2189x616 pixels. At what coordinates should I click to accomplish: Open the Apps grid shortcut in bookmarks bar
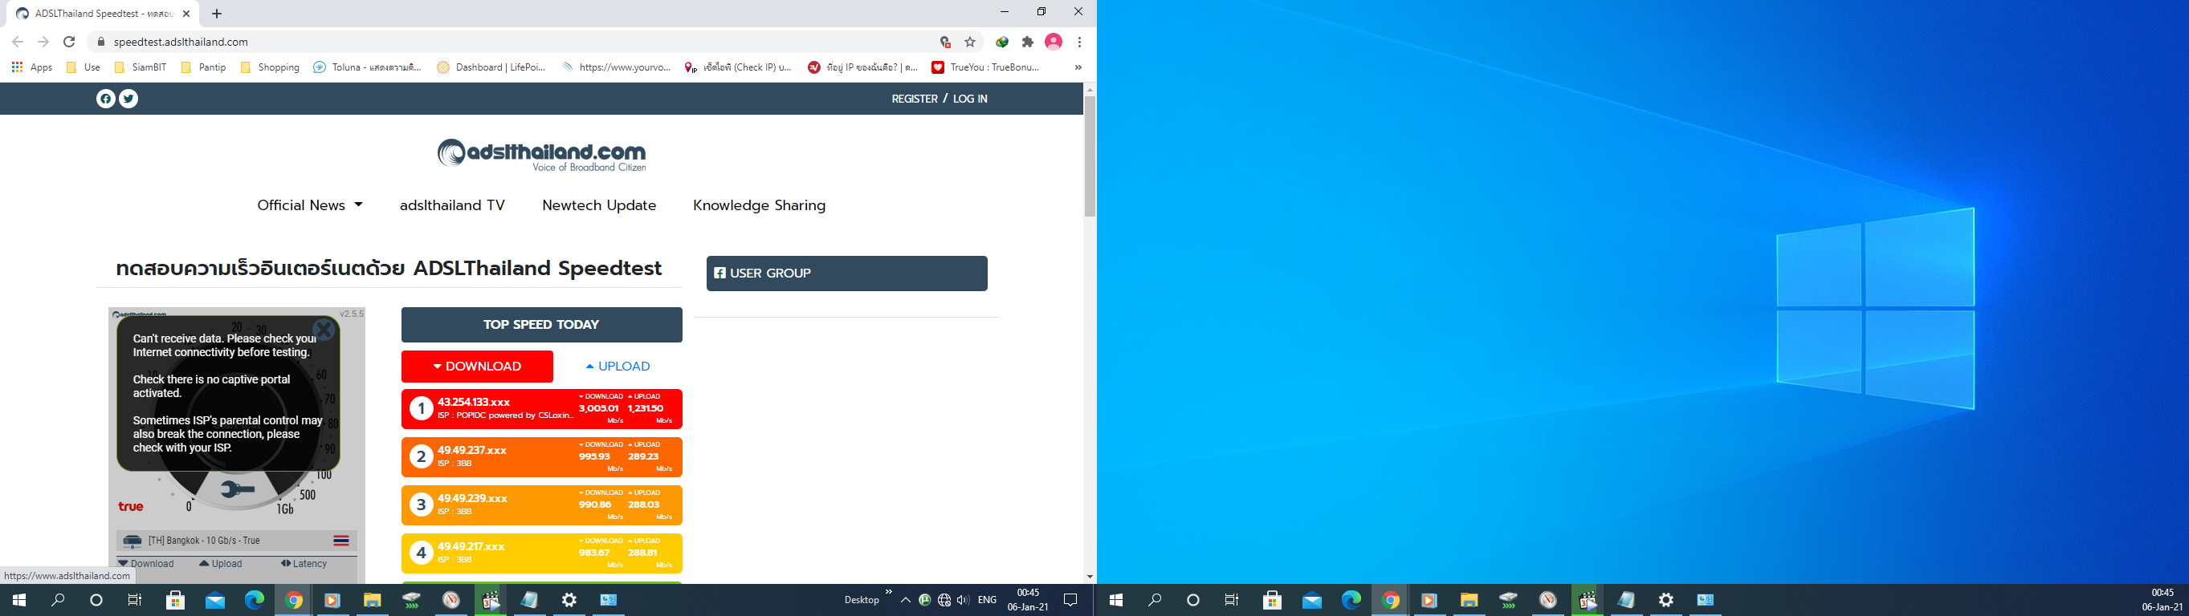click(x=32, y=67)
